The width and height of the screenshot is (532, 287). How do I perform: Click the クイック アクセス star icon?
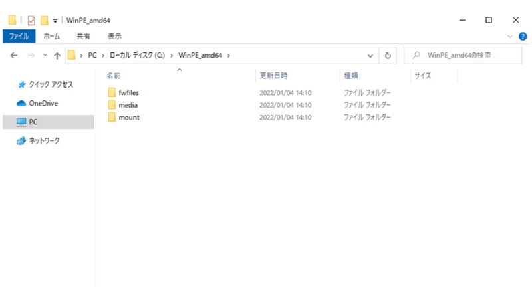22,84
